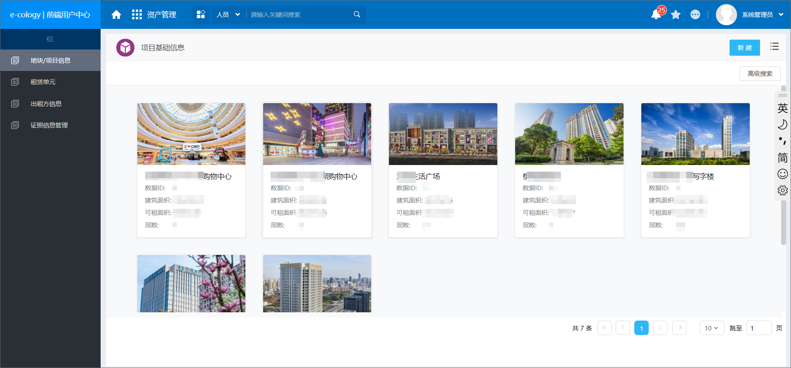The image size is (791, 368).
Task: Open the more options ellipsis icon
Action: pos(695,15)
